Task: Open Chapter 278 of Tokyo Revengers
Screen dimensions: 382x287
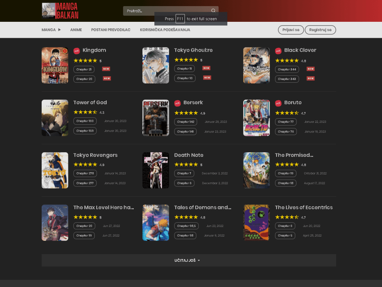Action: 85,173
